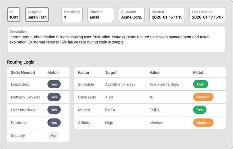Select the Channel email card
233x149 pixels.
(x=101, y=14)
